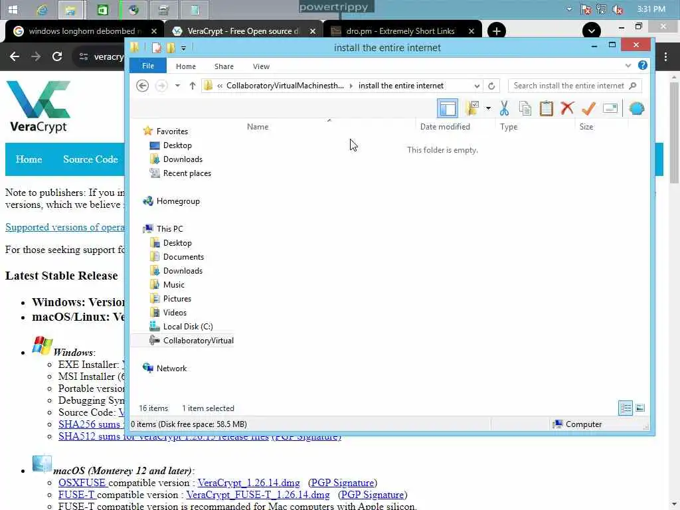This screenshot has width=680, height=510.
Task: Sort by Date modified column header
Action: (x=445, y=127)
